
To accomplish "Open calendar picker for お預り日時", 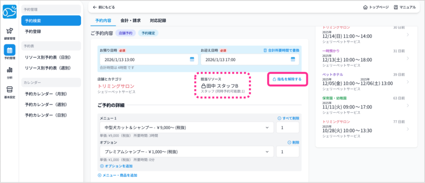I will click(192, 60).
